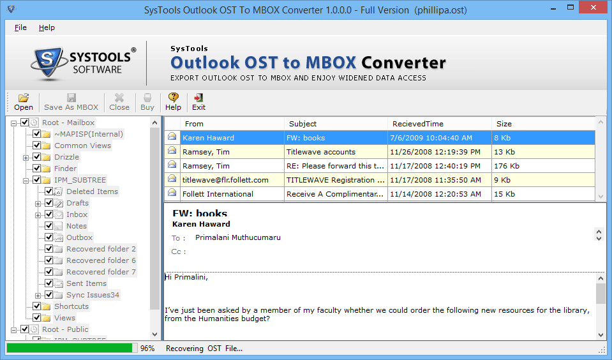
Task: Click the Exit door icon
Action: (x=198, y=97)
